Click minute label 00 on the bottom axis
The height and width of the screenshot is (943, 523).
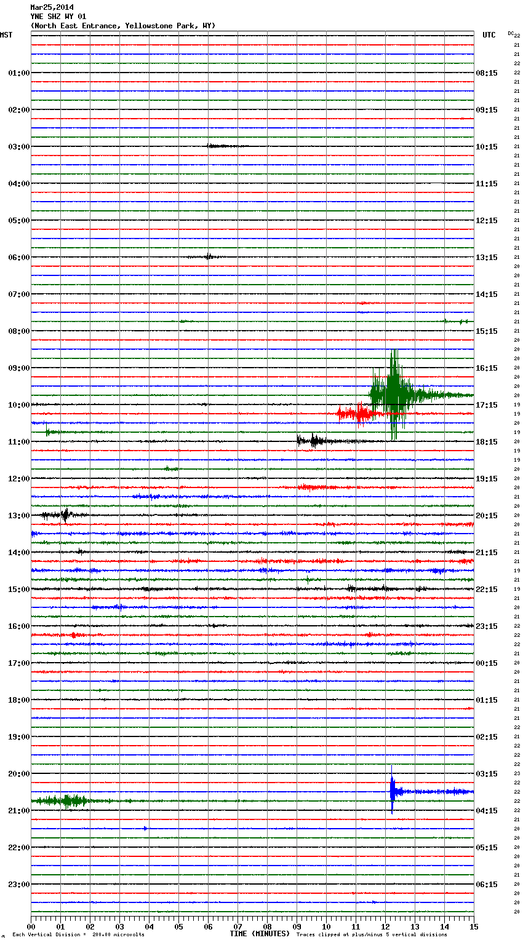tap(31, 926)
